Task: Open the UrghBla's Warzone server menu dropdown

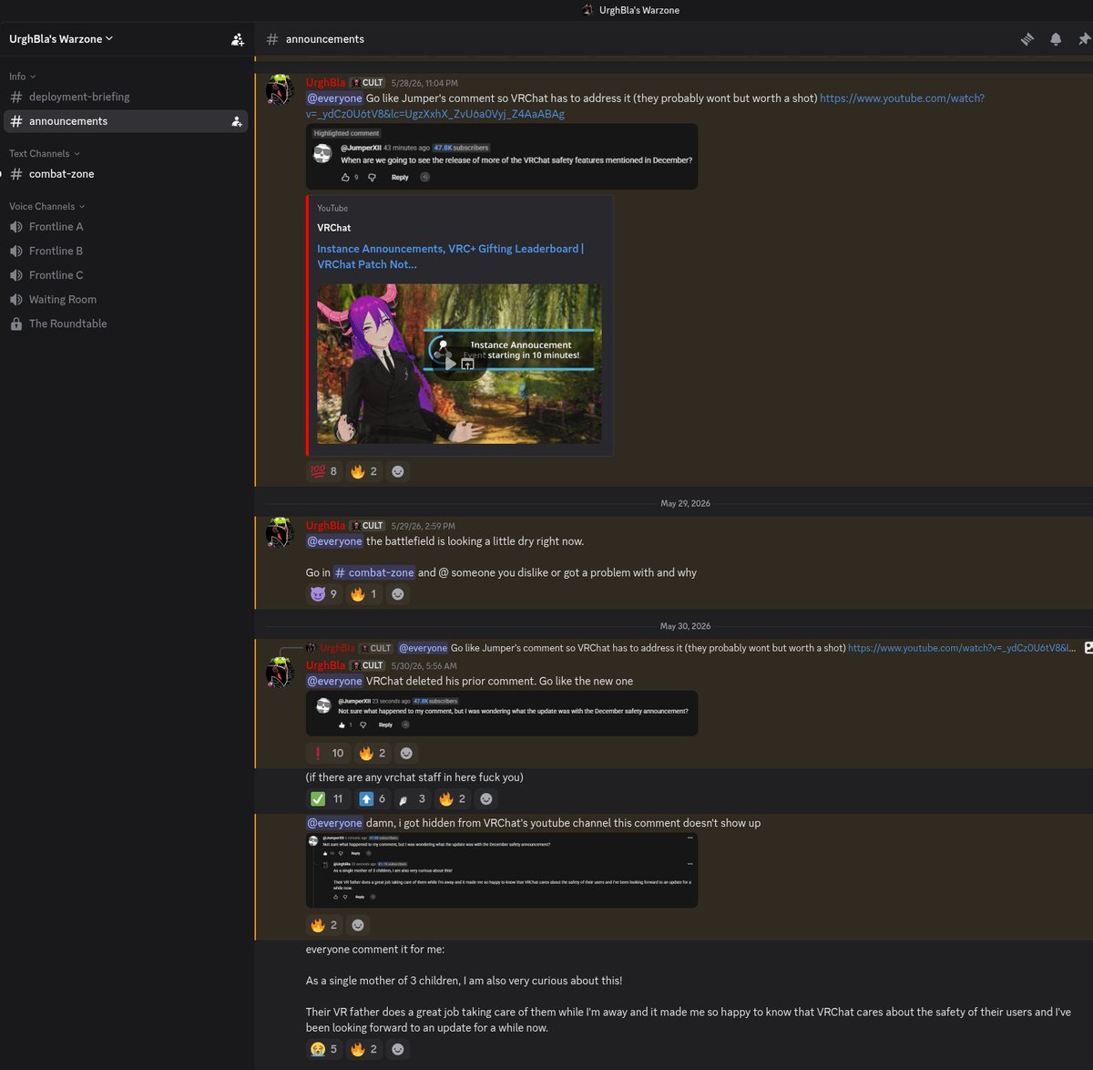Action: click(61, 39)
